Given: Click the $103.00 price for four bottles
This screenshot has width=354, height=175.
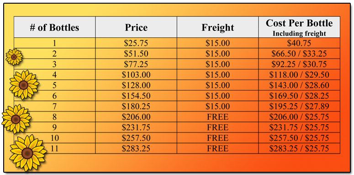Looking at the screenshot, I should (136, 74).
